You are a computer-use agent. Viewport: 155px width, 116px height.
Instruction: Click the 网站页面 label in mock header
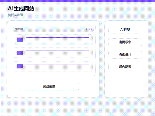point(19,29)
